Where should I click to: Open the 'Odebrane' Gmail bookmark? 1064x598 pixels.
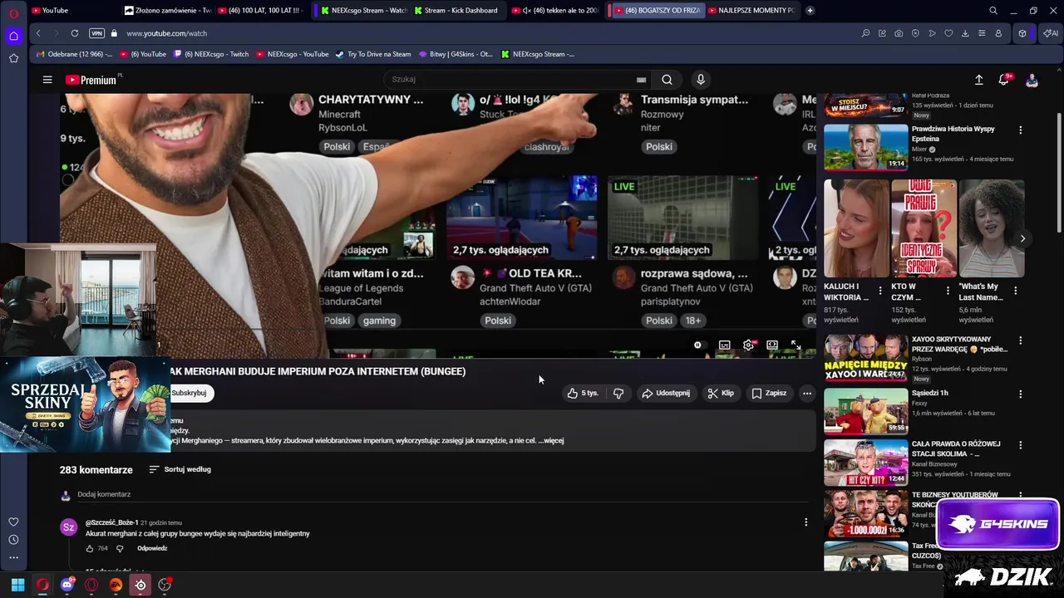(x=74, y=54)
